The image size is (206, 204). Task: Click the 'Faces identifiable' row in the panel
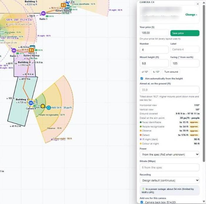coord(170,122)
